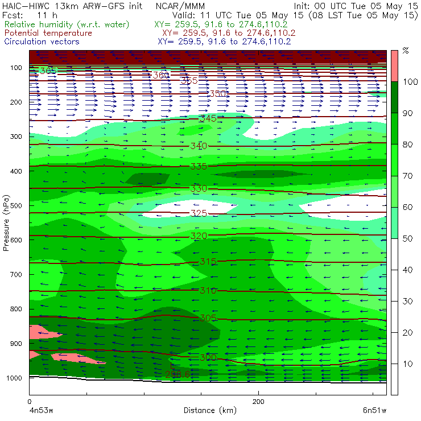Click the 'Distance (km)' axis label
This screenshot has width=421, height=421.
[x=210, y=411]
